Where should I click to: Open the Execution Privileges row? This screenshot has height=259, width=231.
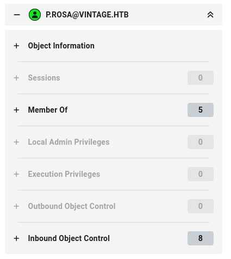pyautogui.click(x=114, y=174)
